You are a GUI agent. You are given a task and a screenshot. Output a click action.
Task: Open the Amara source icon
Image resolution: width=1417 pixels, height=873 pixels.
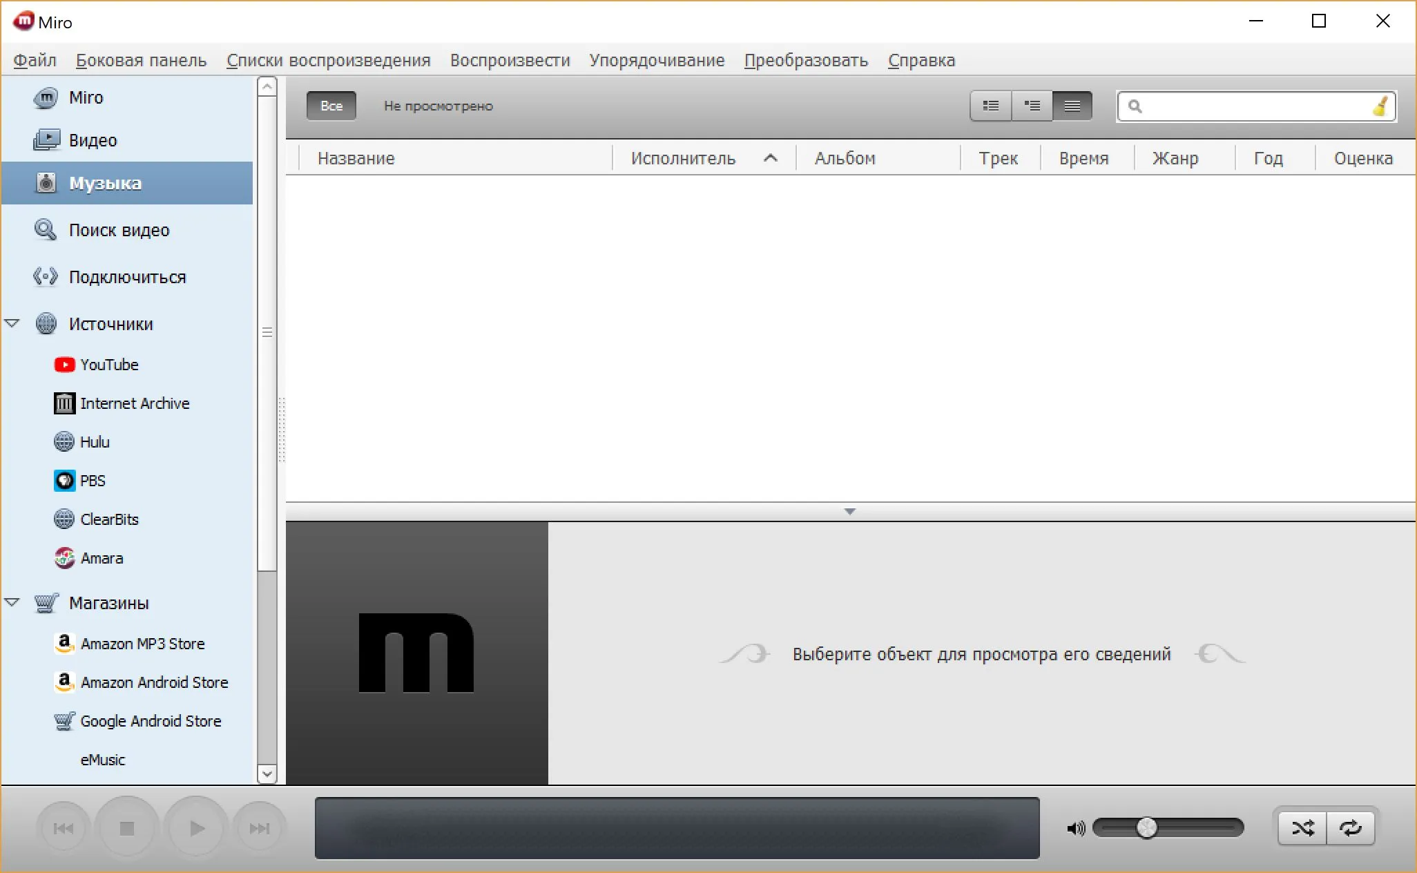[x=64, y=558]
